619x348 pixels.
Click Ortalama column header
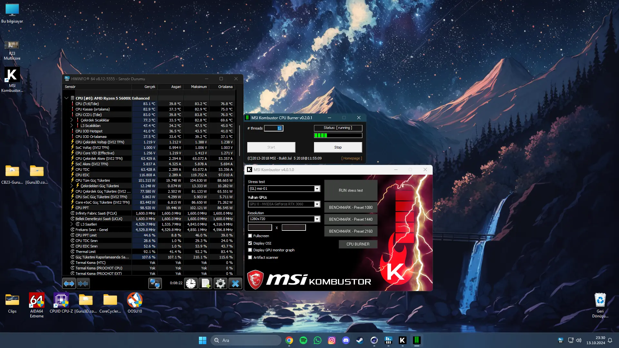tap(222, 87)
